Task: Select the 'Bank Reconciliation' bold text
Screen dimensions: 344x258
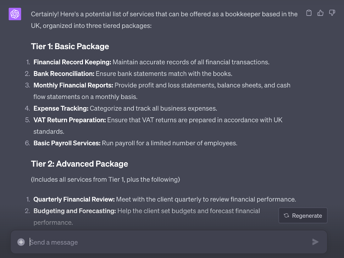Action: pyautogui.click(x=64, y=74)
